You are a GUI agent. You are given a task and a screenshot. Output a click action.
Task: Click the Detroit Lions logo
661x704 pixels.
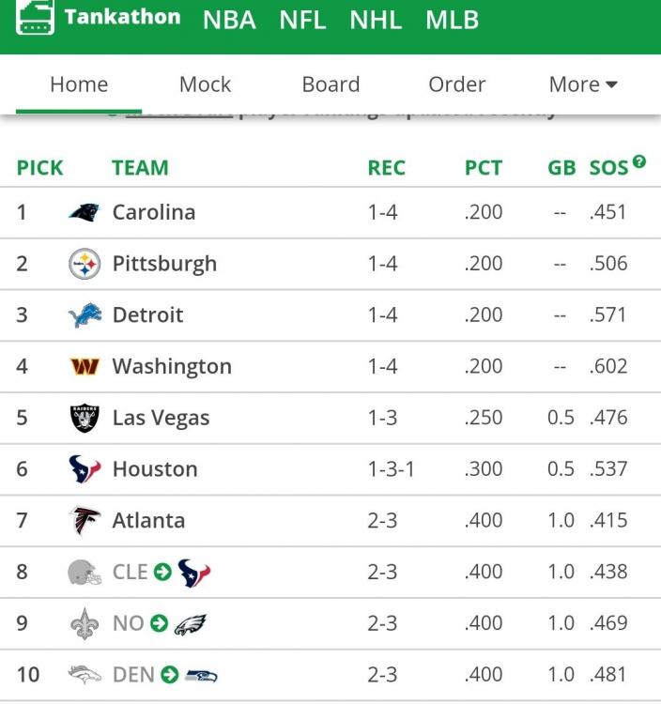pyautogui.click(x=85, y=315)
